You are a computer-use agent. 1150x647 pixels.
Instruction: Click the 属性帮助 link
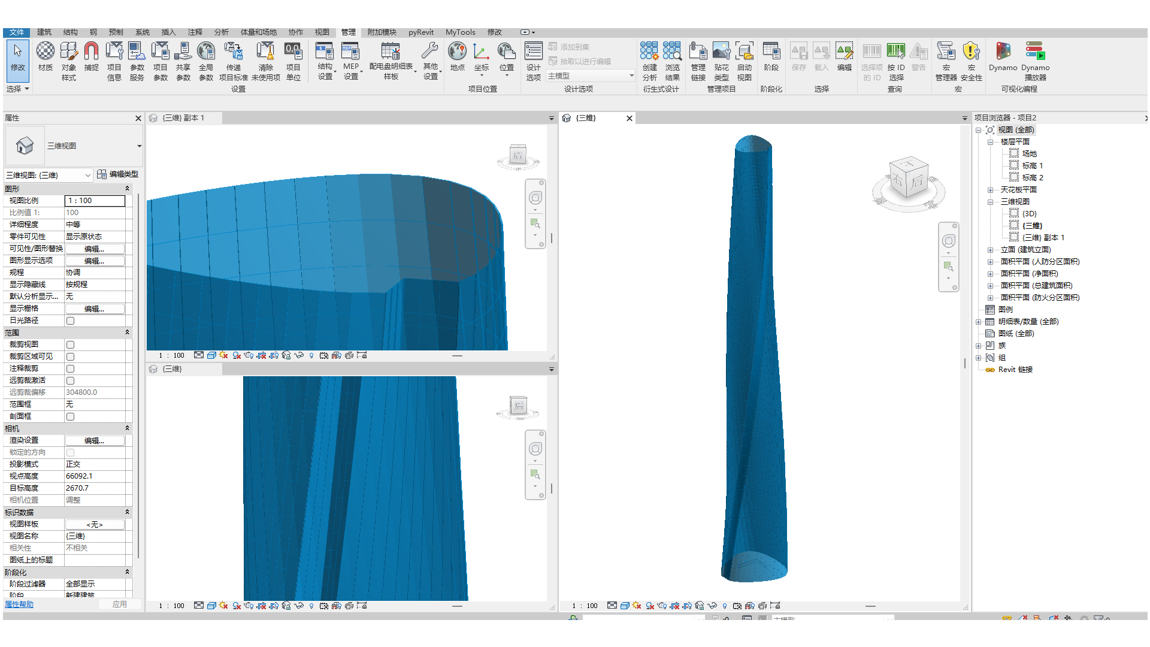pyautogui.click(x=19, y=604)
